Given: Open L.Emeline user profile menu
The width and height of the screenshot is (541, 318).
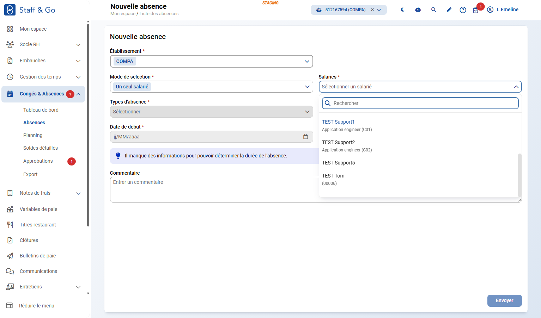Looking at the screenshot, I should [x=503, y=10].
